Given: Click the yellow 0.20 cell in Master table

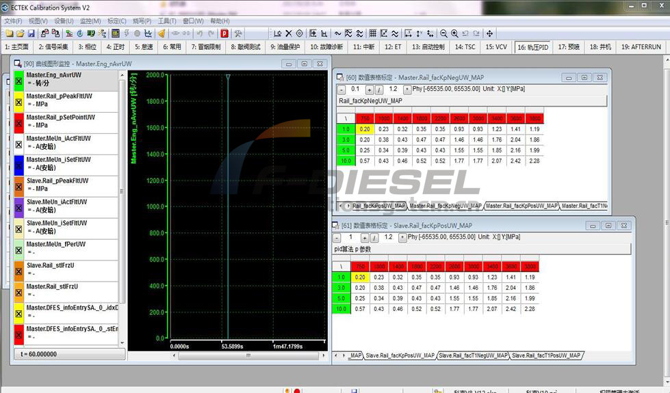Looking at the screenshot, I should pos(365,129).
